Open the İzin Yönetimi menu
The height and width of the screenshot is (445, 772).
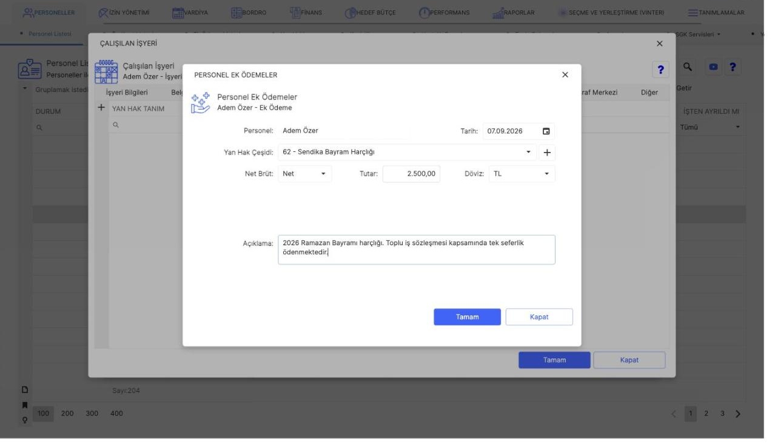click(124, 13)
